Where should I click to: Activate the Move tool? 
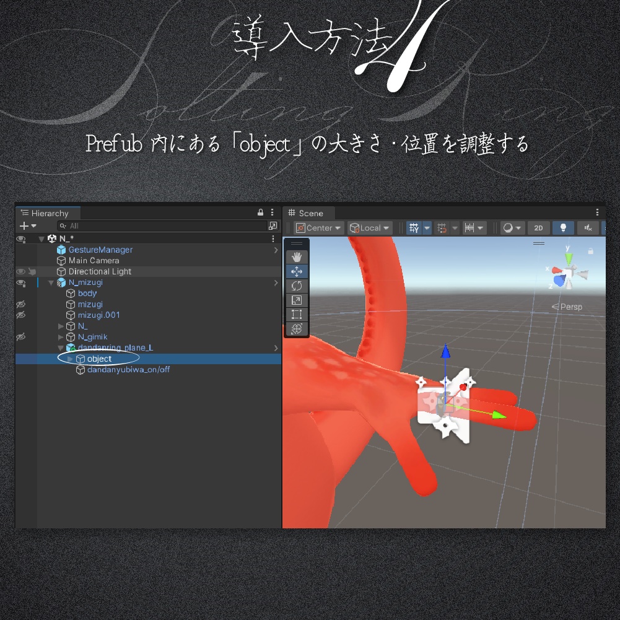297,271
